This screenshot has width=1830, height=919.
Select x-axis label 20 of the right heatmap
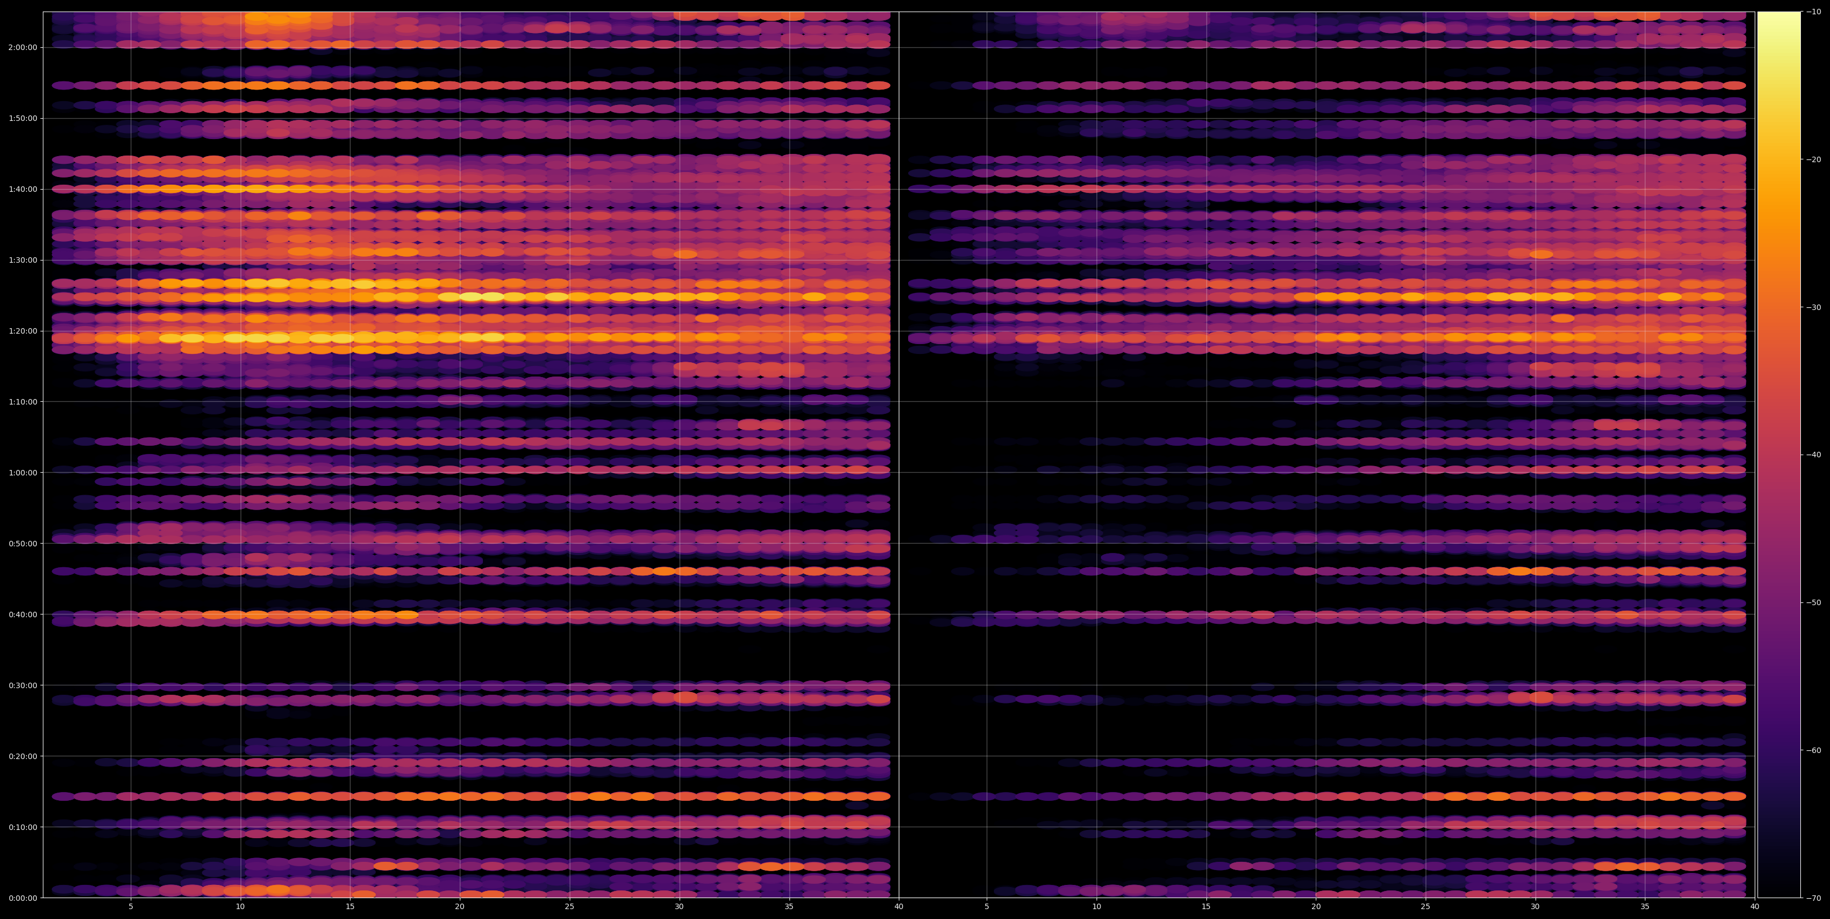point(1316,907)
